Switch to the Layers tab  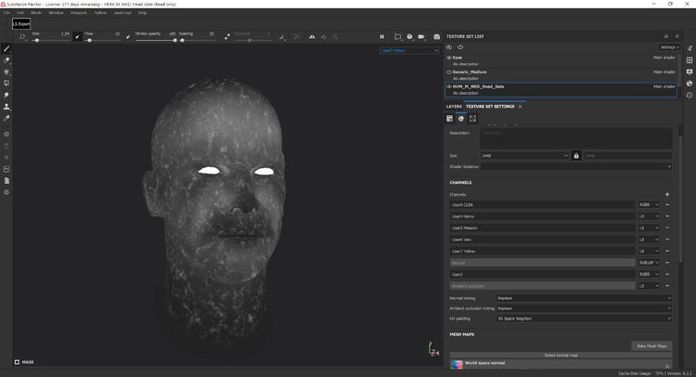[x=454, y=107]
